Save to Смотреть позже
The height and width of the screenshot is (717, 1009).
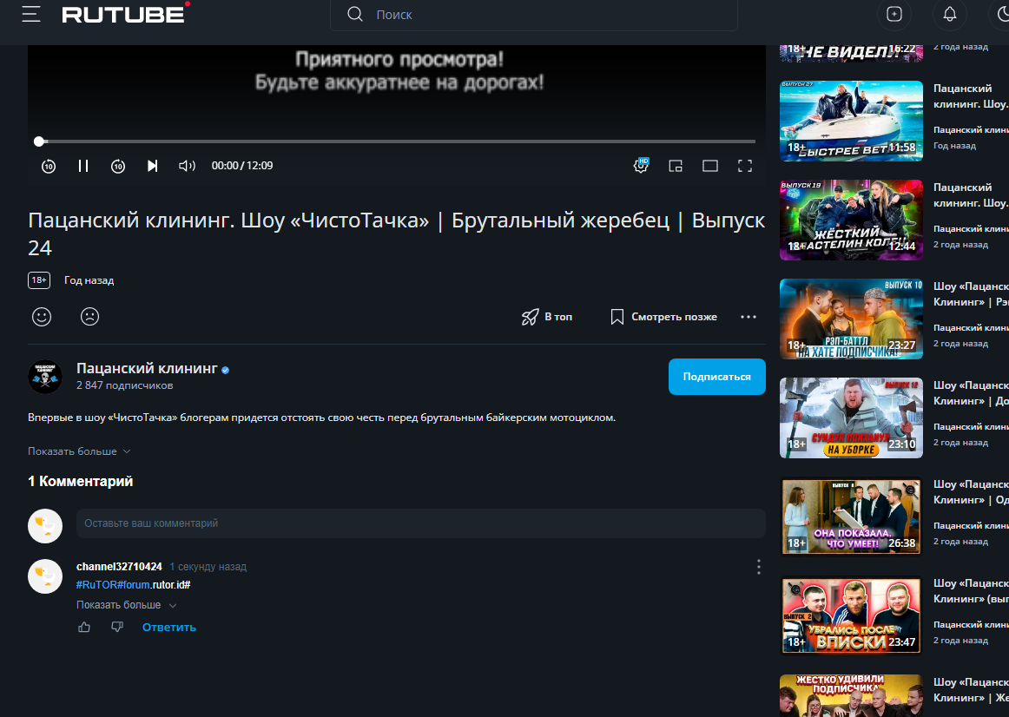point(663,316)
